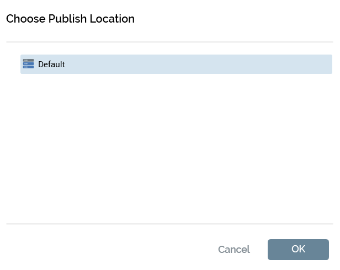Click the footer space left of Cancel
Image resolution: width=340 pixels, height=270 pixels.
[x=110, y=250]
